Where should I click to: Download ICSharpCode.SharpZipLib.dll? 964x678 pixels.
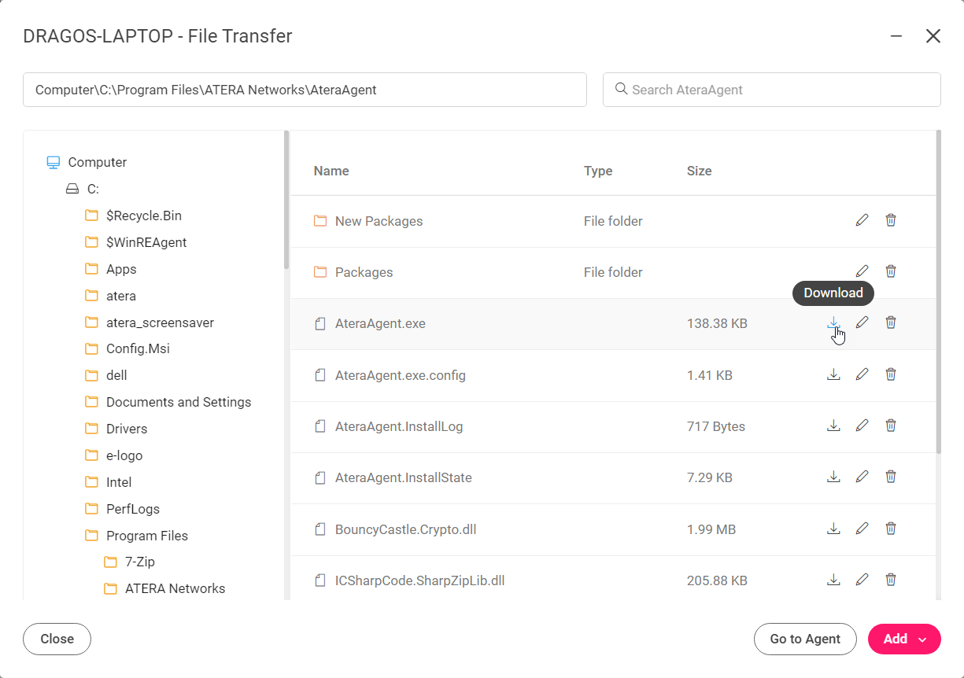point(833,580)
